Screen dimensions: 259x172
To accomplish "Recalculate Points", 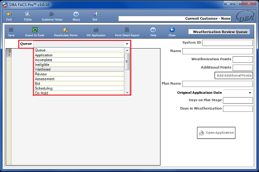I will click(x=66, y=32).
